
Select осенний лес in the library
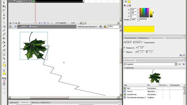tap(153, 94)
